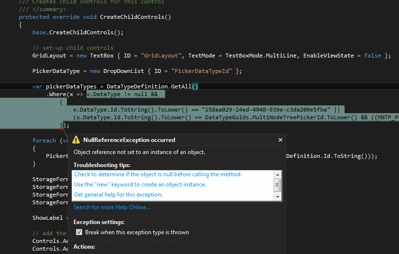Click the '// set-up child controls' comment
This screenshot has height=254, width=399.
coord(73,48)
